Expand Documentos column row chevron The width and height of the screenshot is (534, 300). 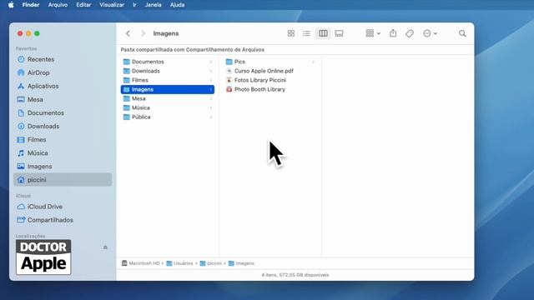tap(211, 62)
